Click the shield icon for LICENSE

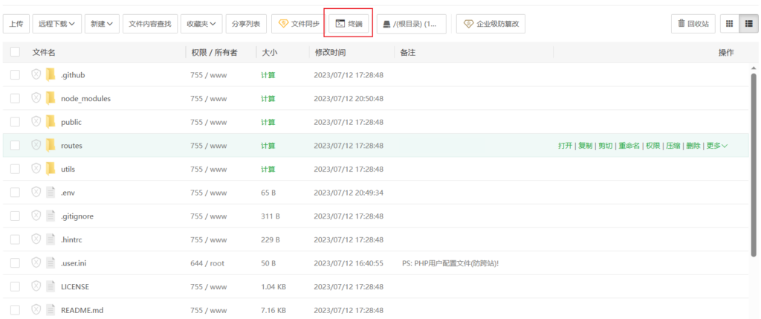pos(36,286)
